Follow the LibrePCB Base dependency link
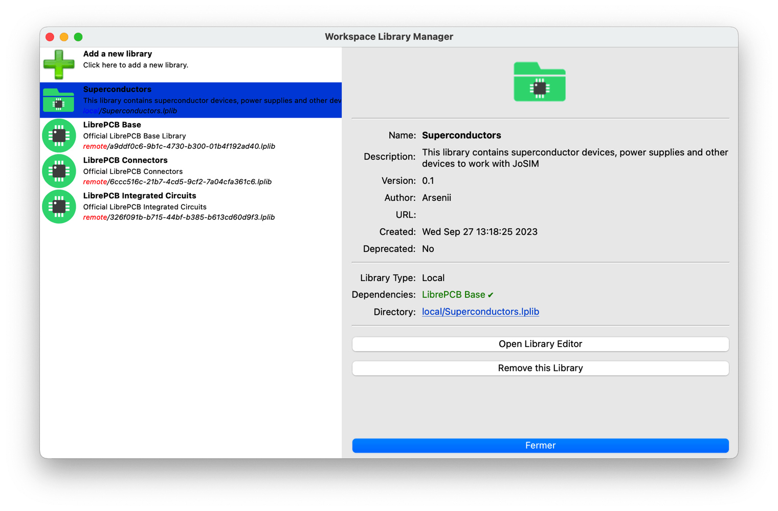Image resolution: width=778 pixels, height=511 pixels. tap(453, 295)
